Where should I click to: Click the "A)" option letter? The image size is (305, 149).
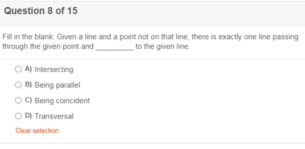(28, 69)
